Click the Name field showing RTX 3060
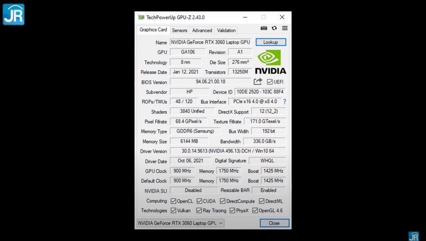 (211, 42)
